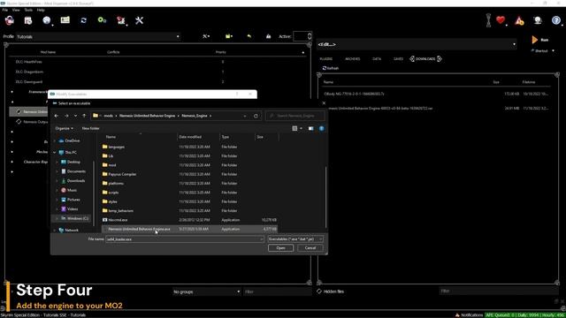566x318 pixels.
Task: Select Downloads in the navigation pane
Action: tap(76, 180)
